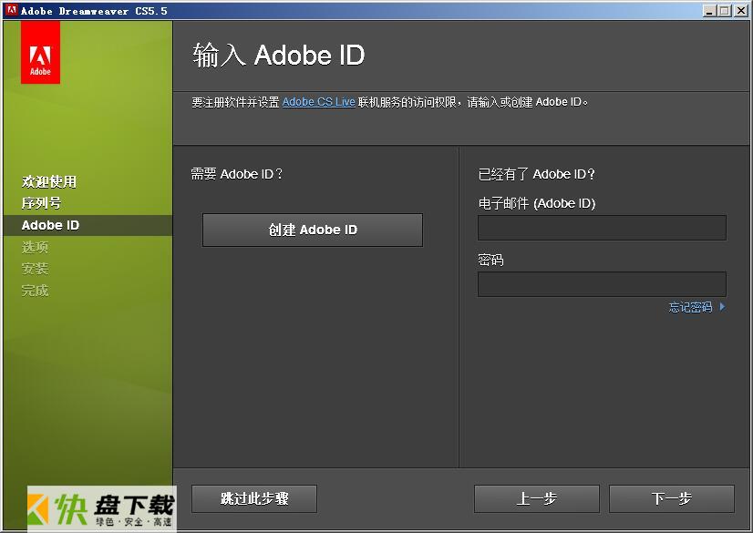The image size is (753, 533).
Task: Focus the 电子邮件 (Adobe ID) input field
Action: point(602,228)
